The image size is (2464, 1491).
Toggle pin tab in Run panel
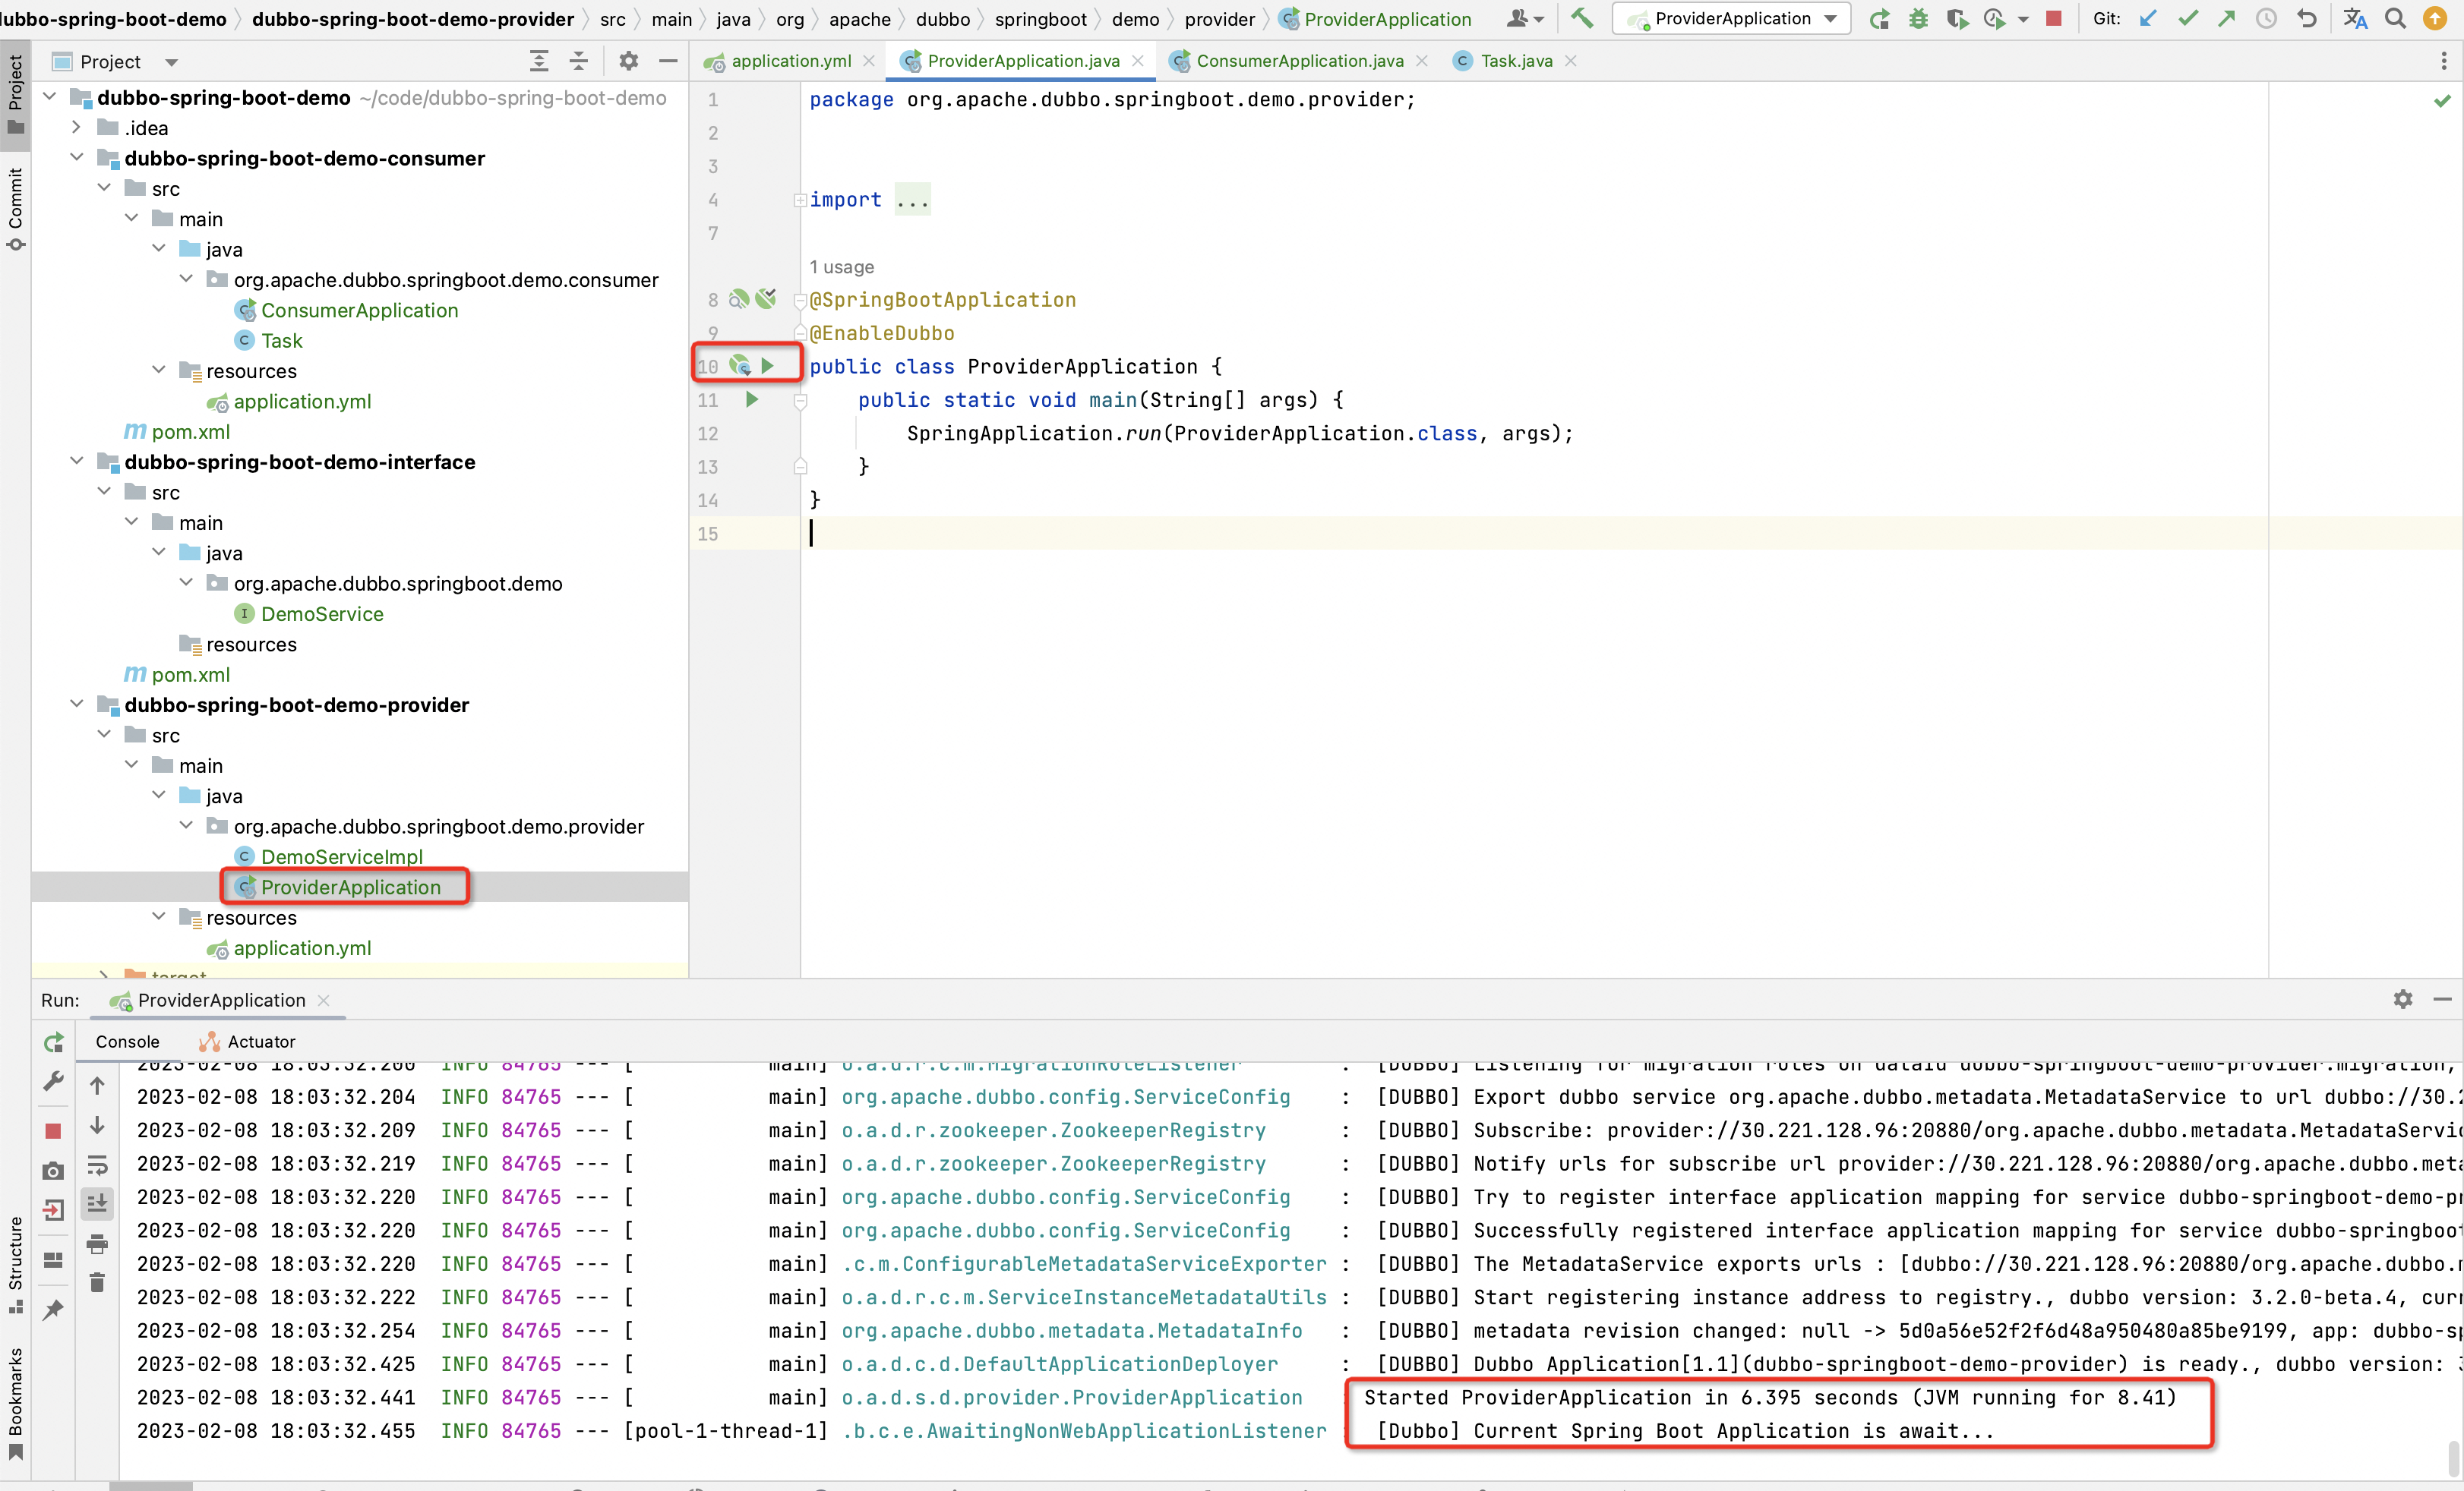(53, 1309)
